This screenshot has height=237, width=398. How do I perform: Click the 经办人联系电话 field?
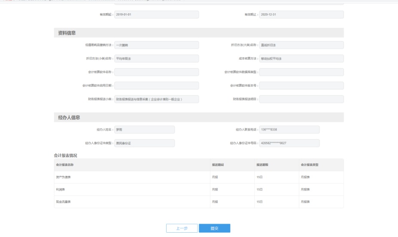(x=289, y=130)
